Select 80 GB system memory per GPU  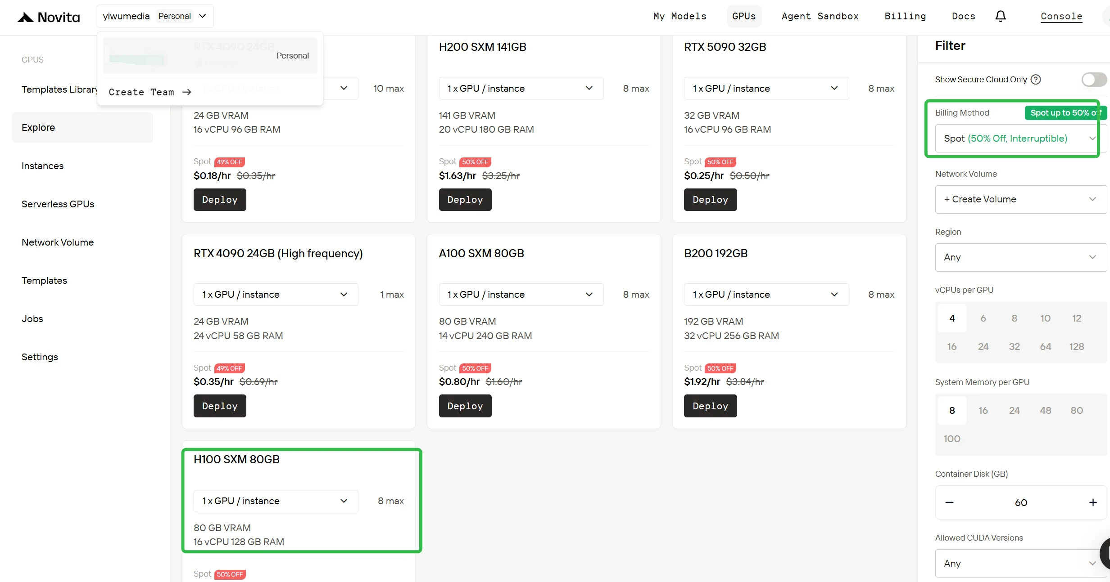tap(1076, 411)
